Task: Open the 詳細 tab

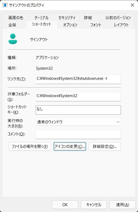Action: pos(88,18)
